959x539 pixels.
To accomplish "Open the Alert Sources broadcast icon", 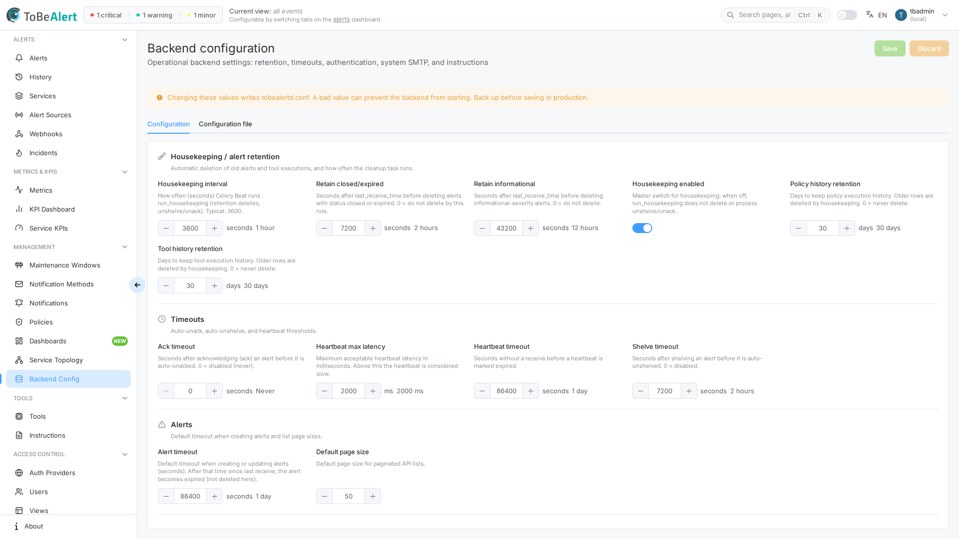I will (19, 115).
